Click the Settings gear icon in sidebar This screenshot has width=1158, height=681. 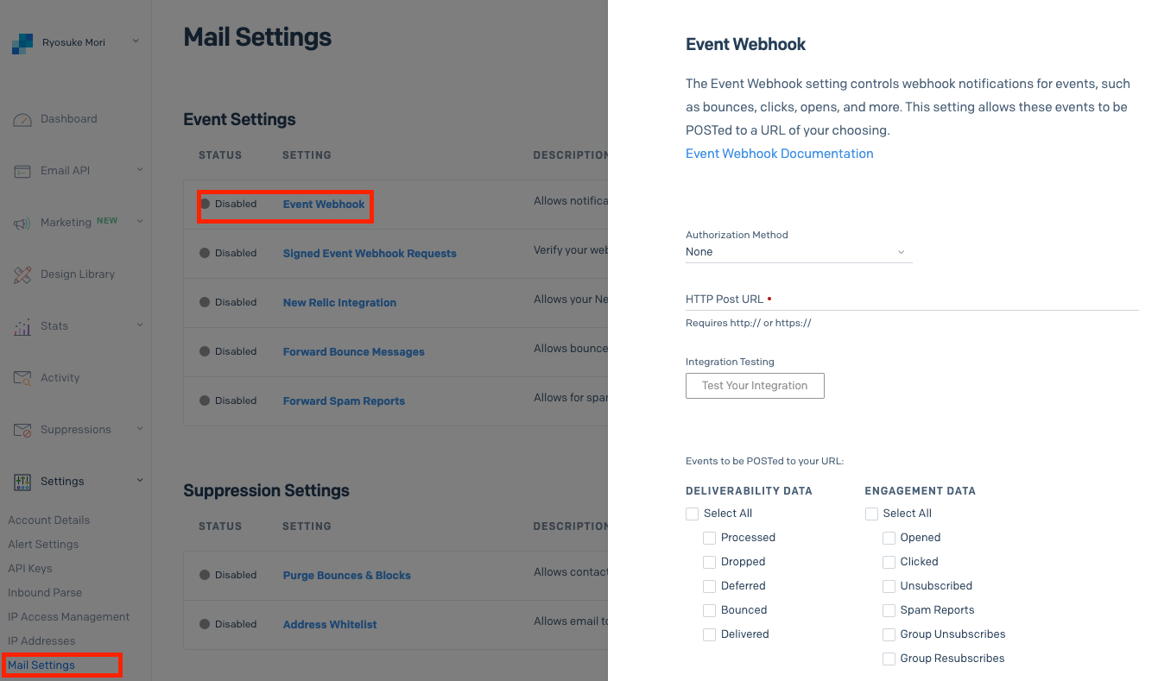(23, 481)
